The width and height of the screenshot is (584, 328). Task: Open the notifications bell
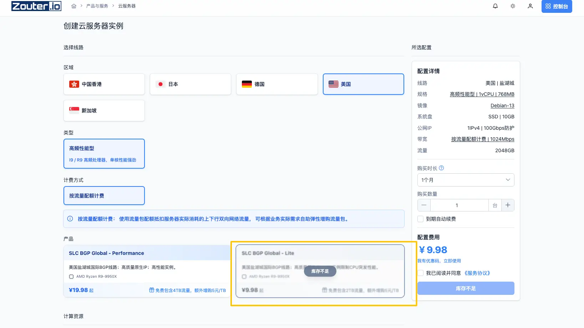point(495,6)
